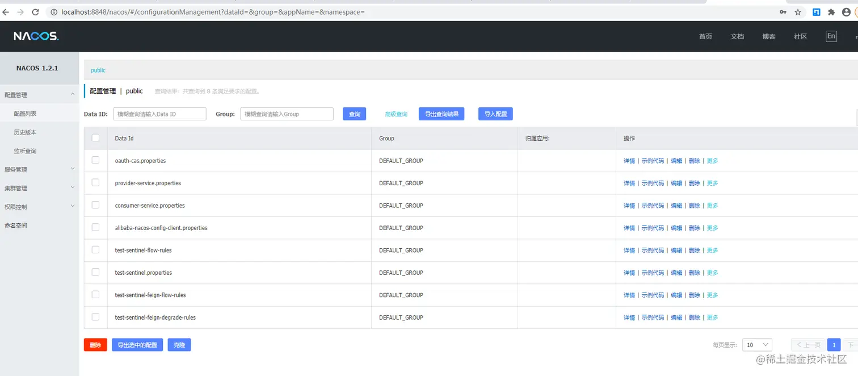This screenshot has width=858, height=376.
Task: Click the site info icon in address bar
Action: [54, 12]
